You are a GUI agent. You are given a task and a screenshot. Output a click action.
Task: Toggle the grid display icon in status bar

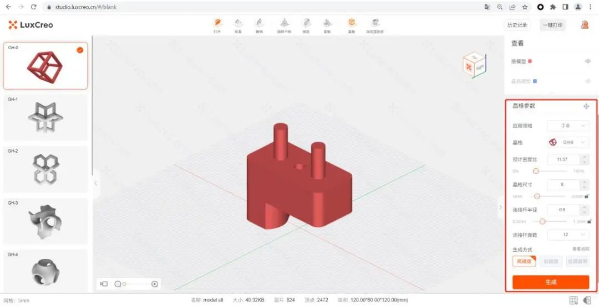coord(573,300)
